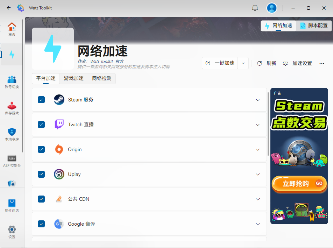Click the Steam 点数交易 ad banner
The height and width of the screenshot is (248, 333).
click(299, 156)
